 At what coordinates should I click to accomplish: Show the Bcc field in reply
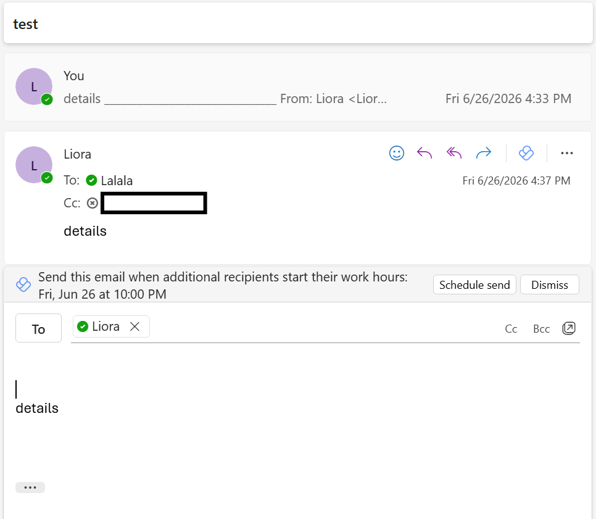[541, 329]
